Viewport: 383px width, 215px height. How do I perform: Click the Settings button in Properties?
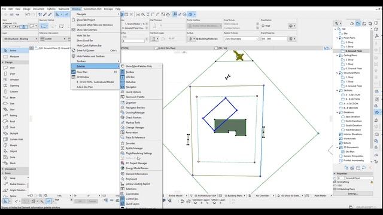pyautogui.click(x=352, y=193)
